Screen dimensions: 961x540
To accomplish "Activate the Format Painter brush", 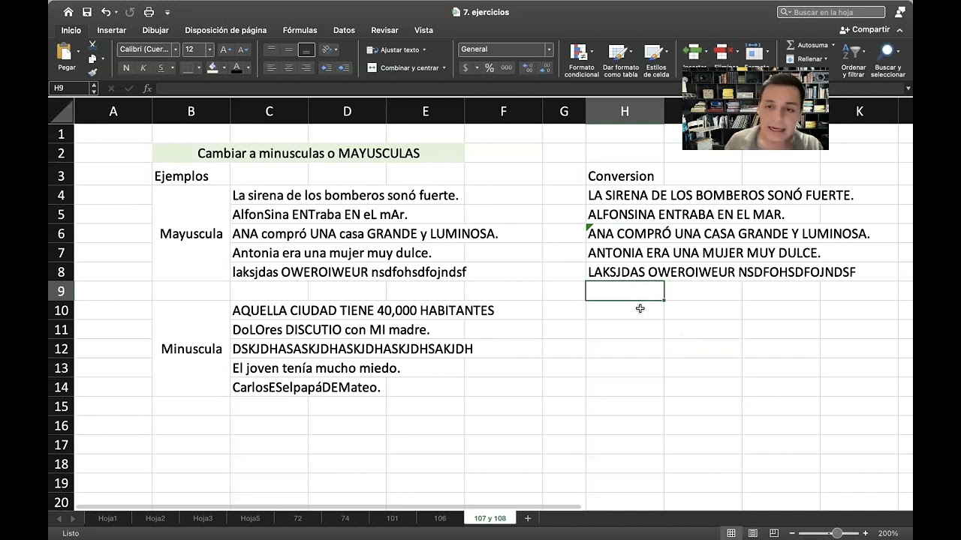I will pos(92,72).
